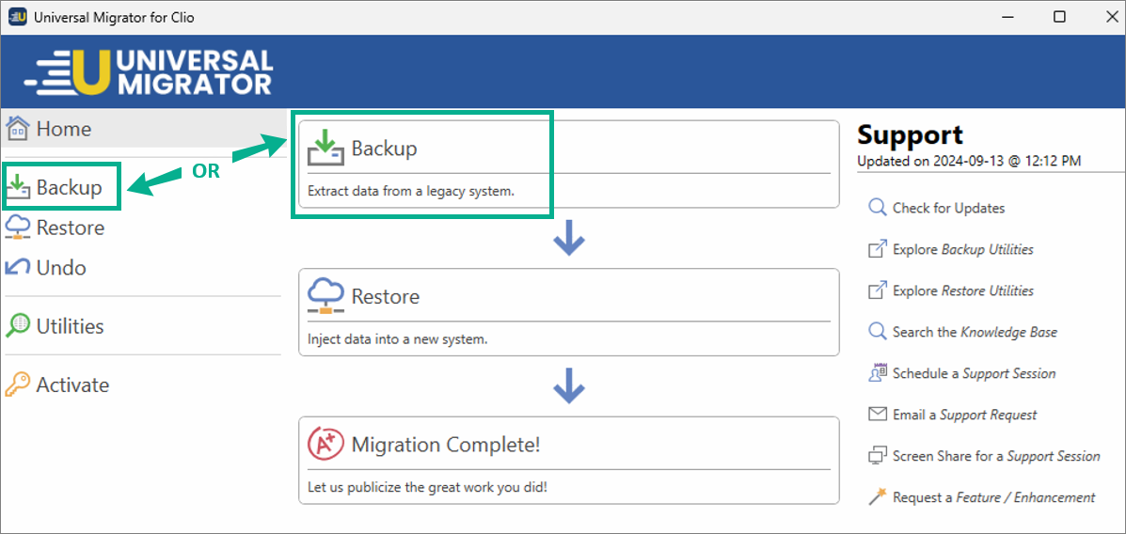Select the Backup card title

384,149
